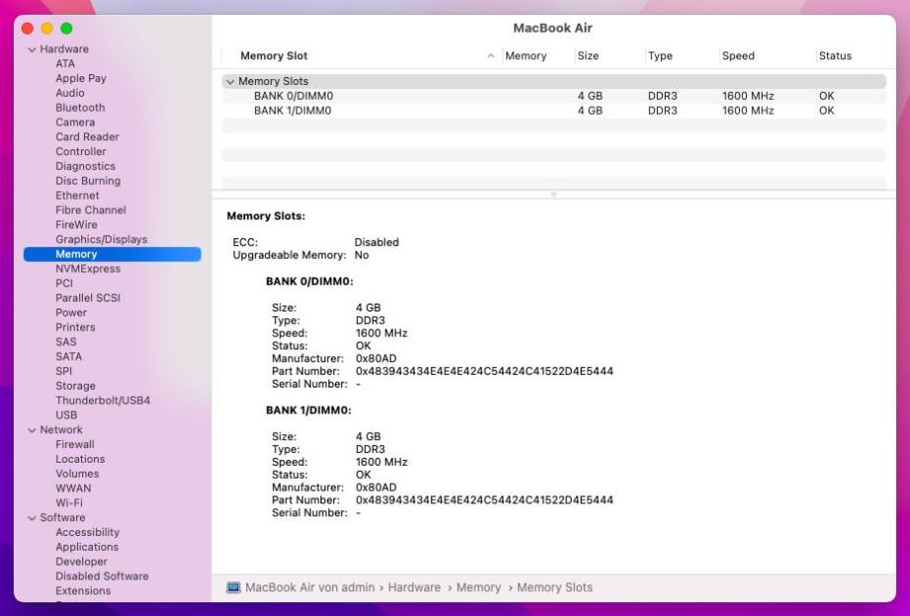This screenshot has height=616, width=910.
Task: Select Bluetooth in the Hardware list
Action: [79, 108]
